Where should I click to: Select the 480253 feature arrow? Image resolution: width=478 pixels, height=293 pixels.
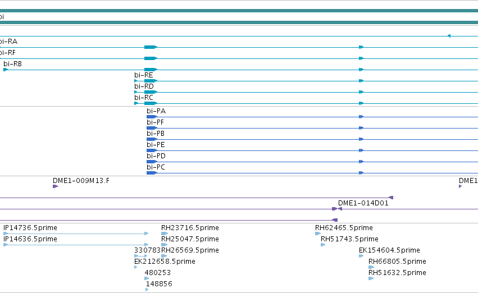click(x=147, y=278)
